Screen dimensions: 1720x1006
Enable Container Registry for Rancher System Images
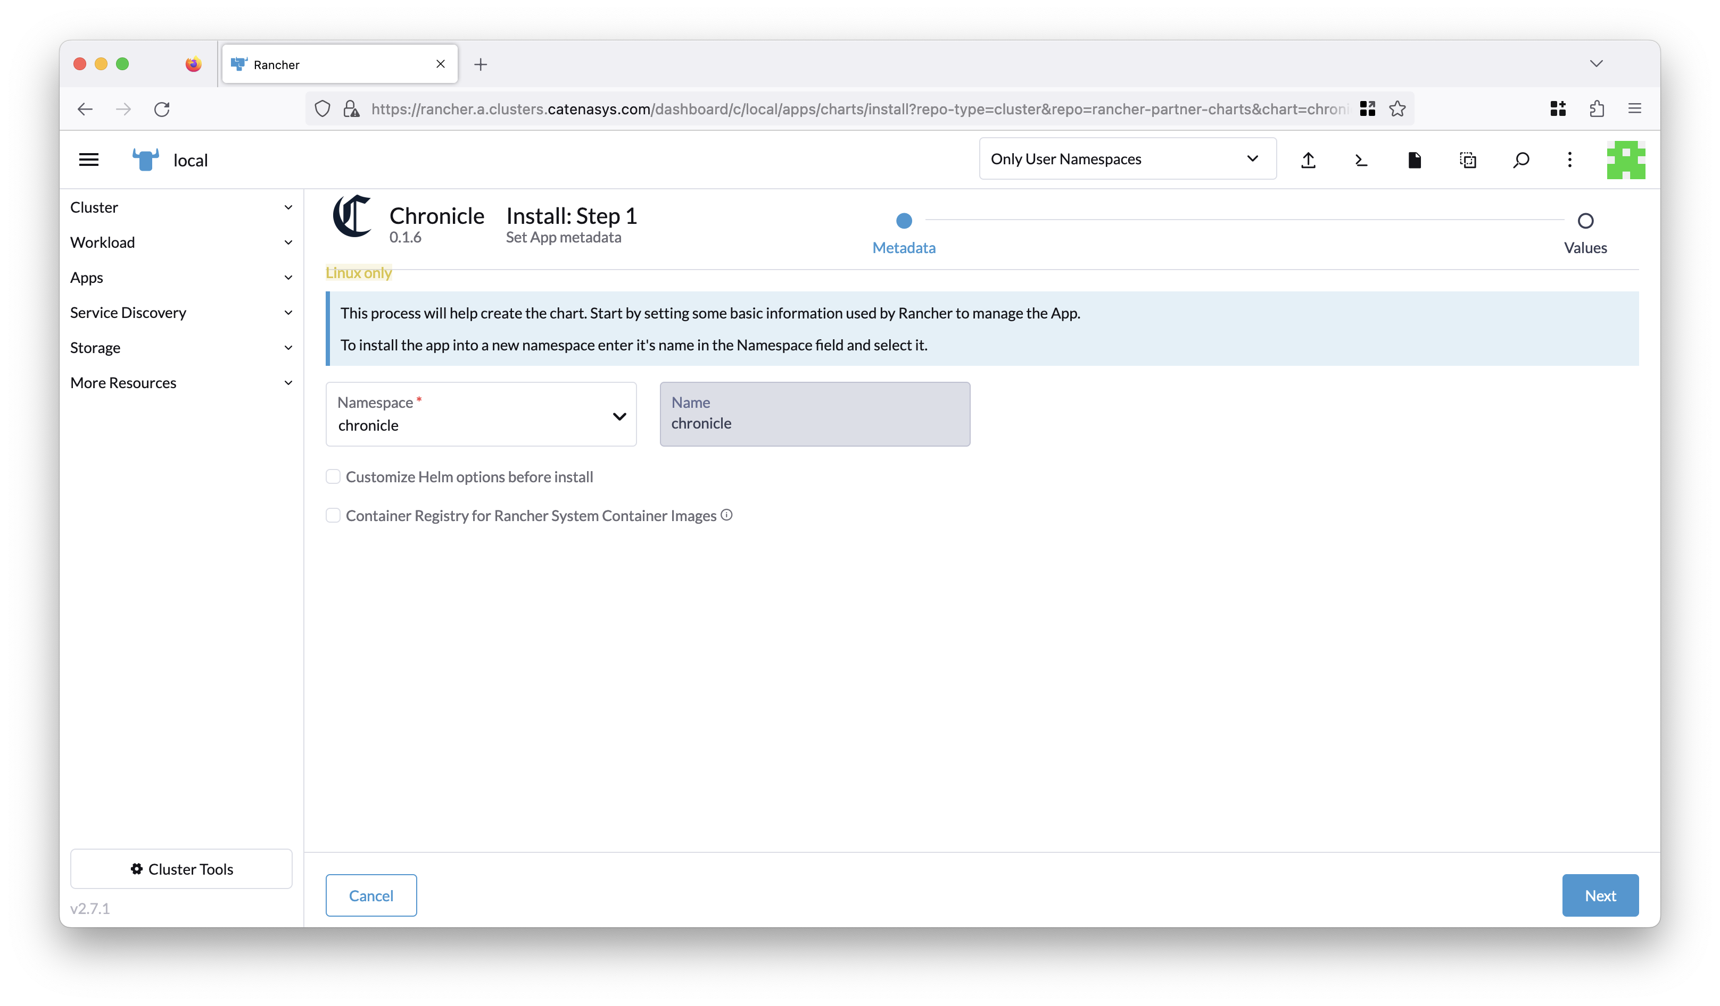[x=333, y=515]
